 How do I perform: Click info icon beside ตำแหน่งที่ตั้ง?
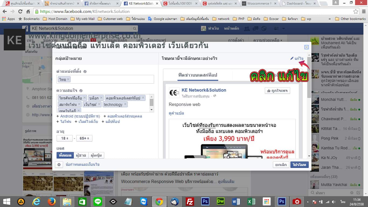pos(85,72)
